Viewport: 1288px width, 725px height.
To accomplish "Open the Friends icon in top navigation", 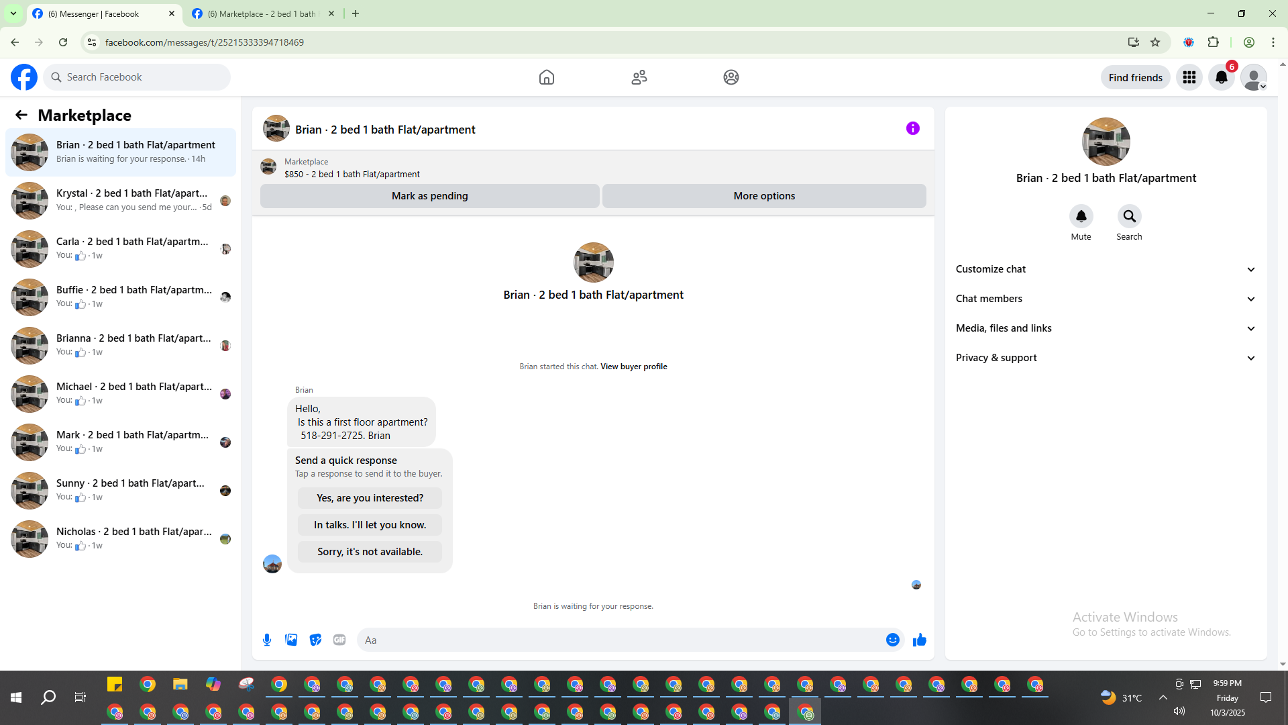I will tap(639, 77).
